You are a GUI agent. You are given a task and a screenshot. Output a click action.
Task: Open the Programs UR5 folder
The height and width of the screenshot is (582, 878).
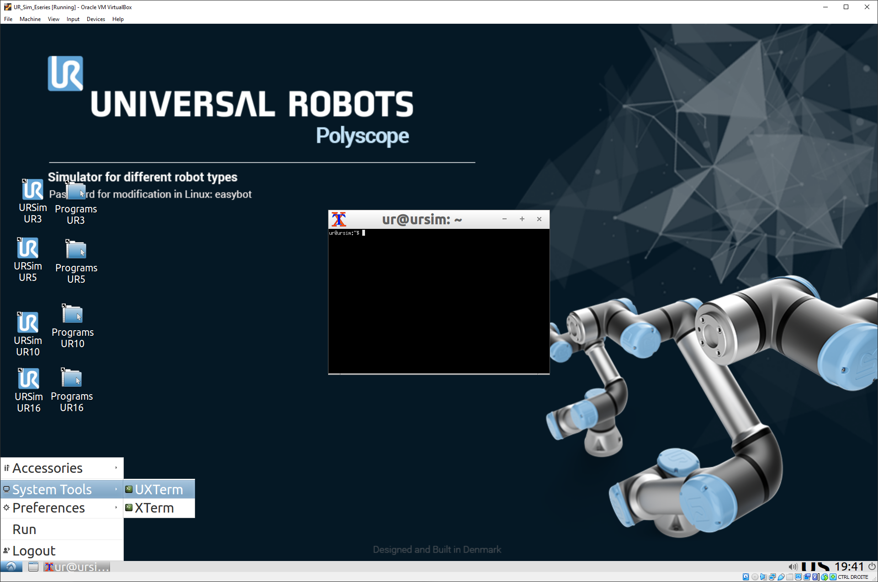[x=76, y=250]
